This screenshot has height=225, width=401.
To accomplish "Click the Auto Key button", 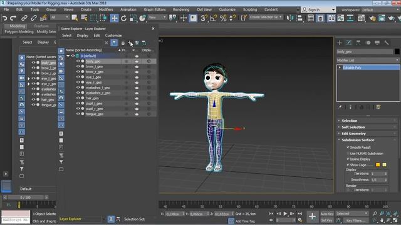I will coord(327,214).
